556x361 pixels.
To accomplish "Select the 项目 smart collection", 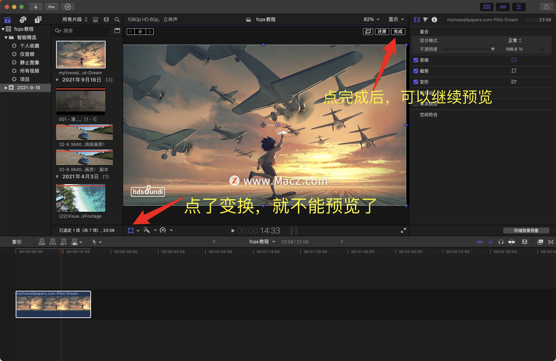I will pos(24,79).
